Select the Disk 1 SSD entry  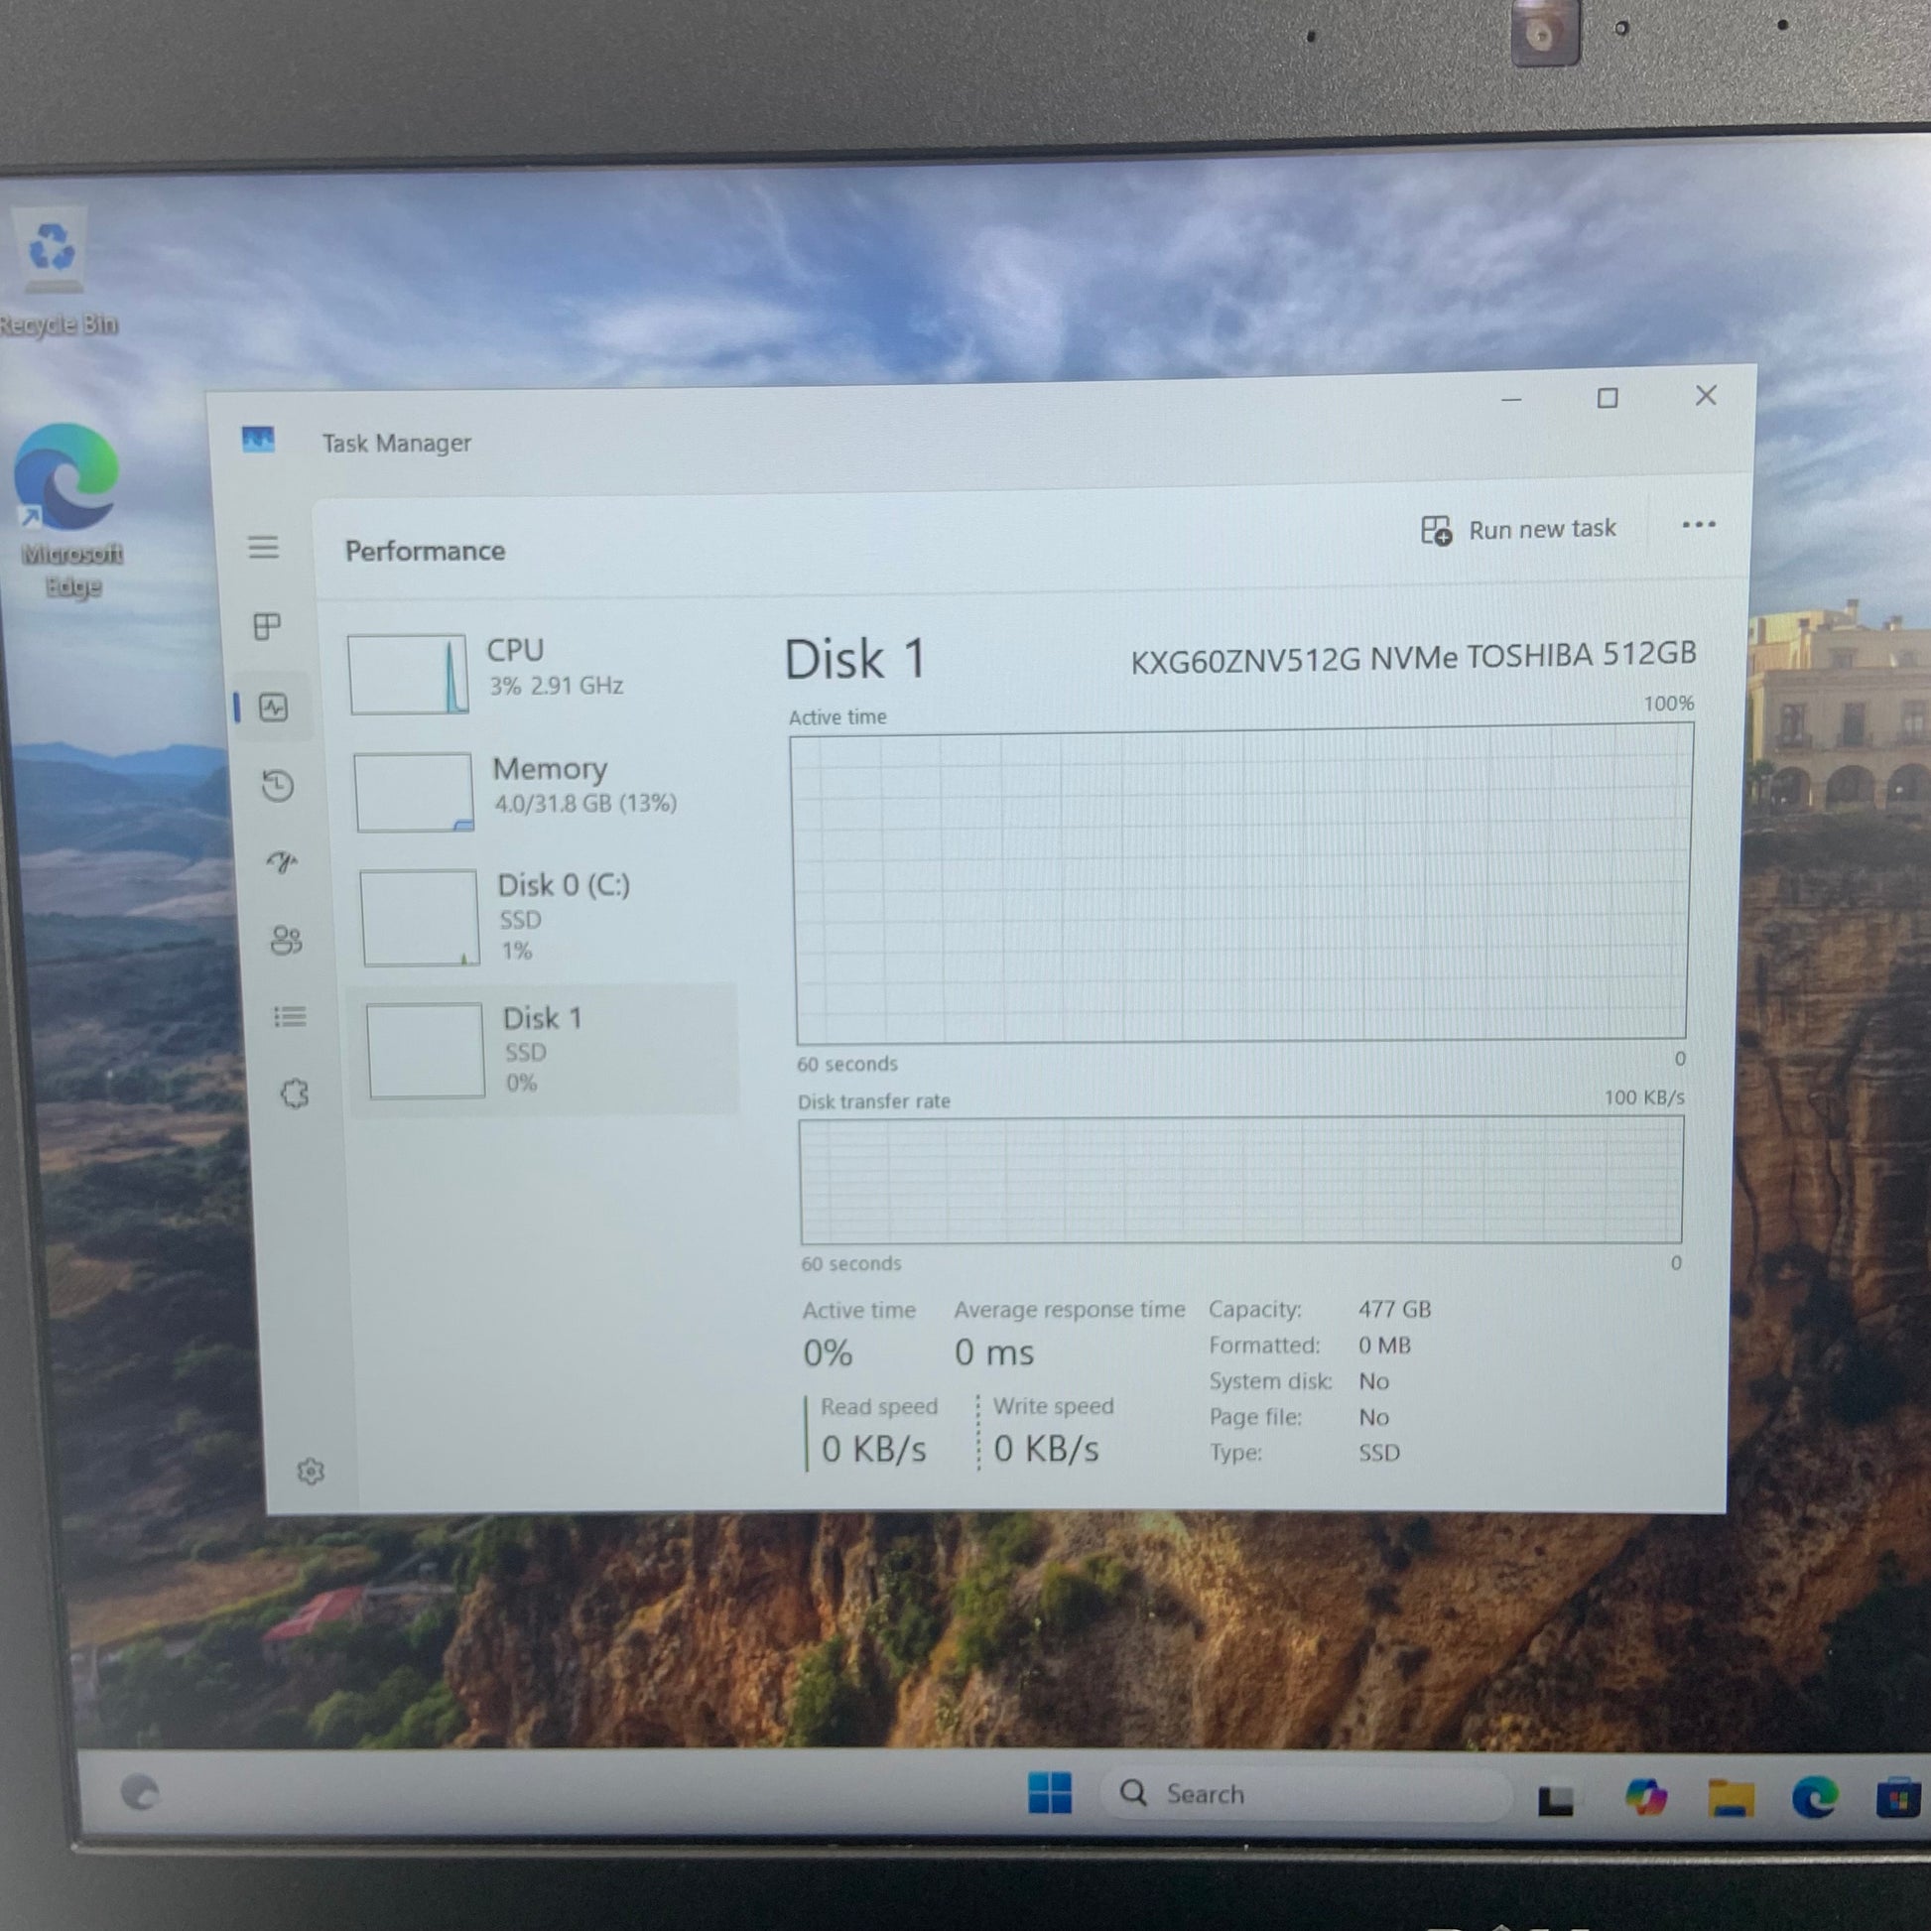(543, 1050)
